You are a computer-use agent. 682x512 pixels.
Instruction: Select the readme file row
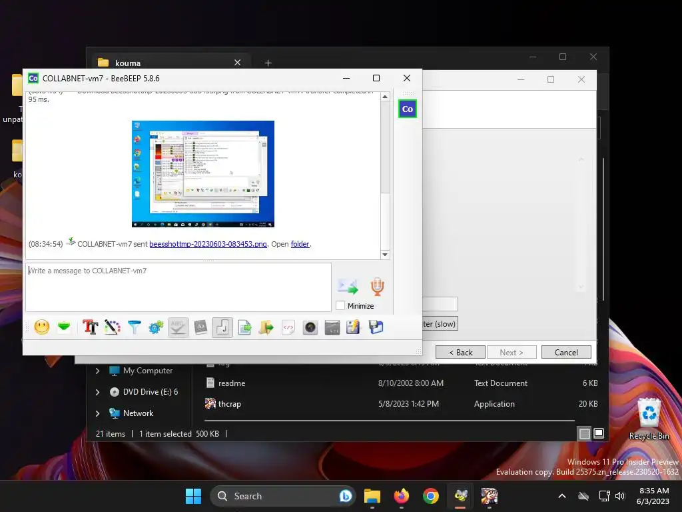[401, 383]
